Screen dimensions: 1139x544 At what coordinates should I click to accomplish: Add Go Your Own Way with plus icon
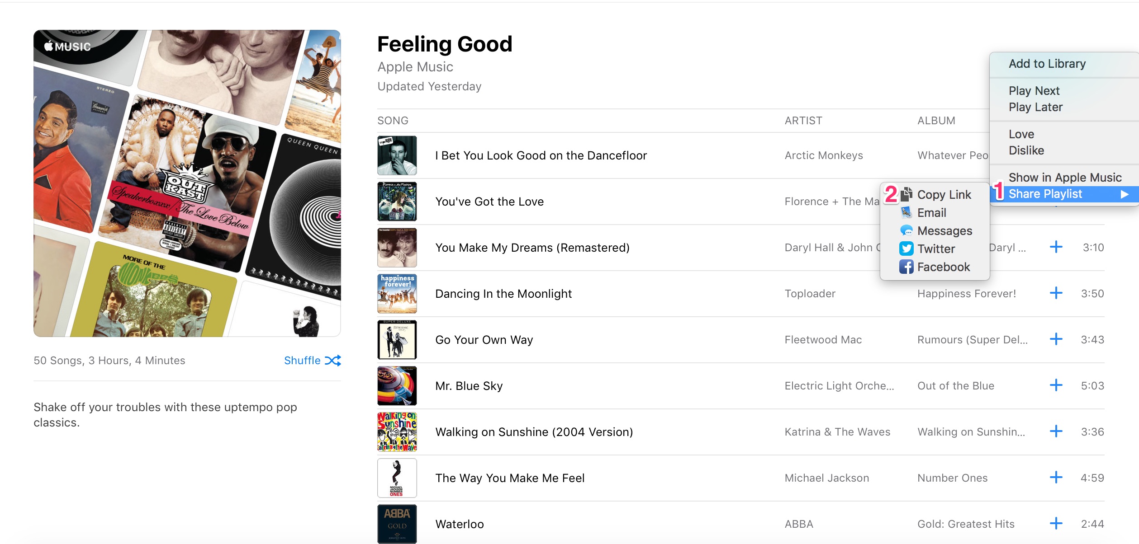(1056, 339)
